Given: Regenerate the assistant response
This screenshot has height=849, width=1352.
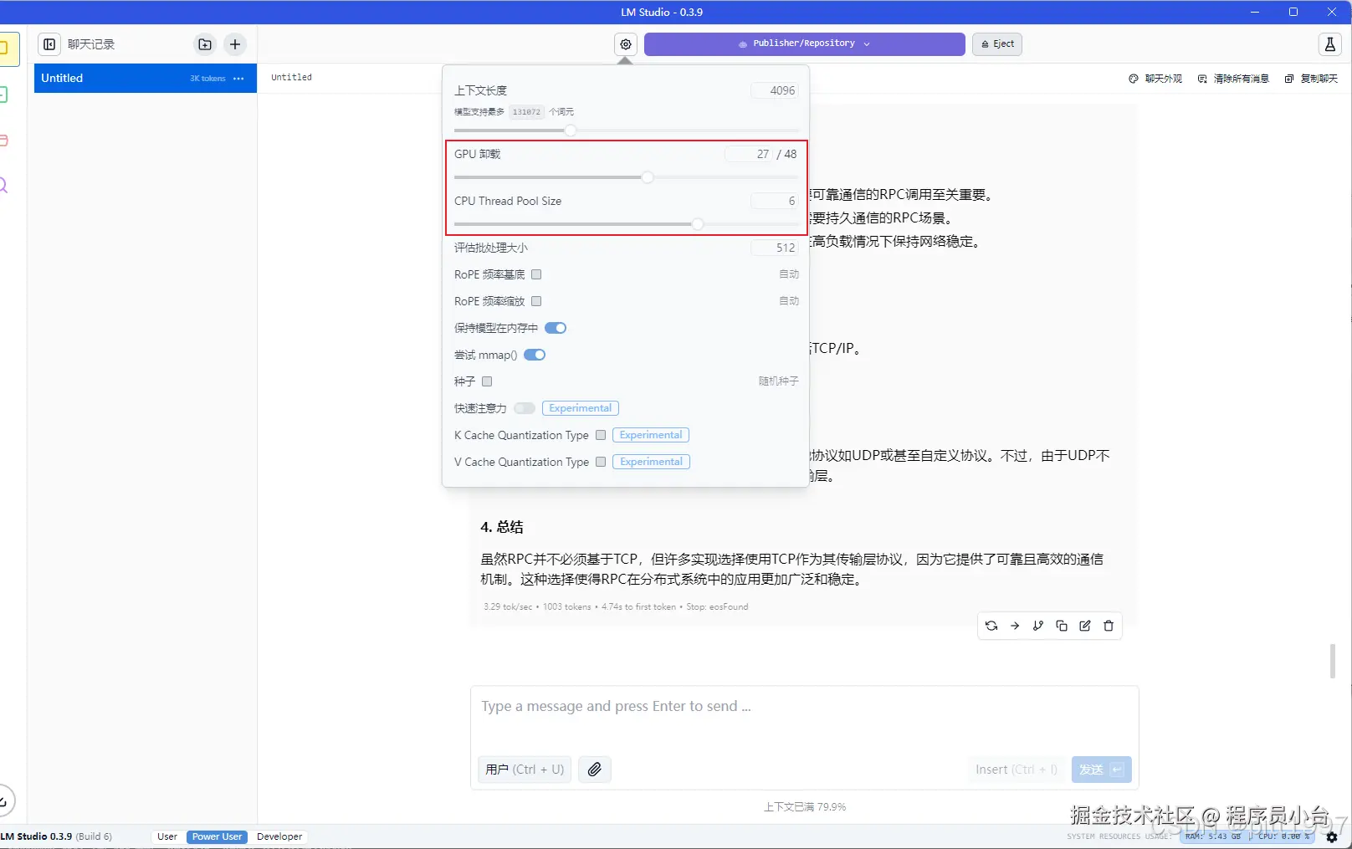Looking at the screenshot, I should click(x=991, y=626).
